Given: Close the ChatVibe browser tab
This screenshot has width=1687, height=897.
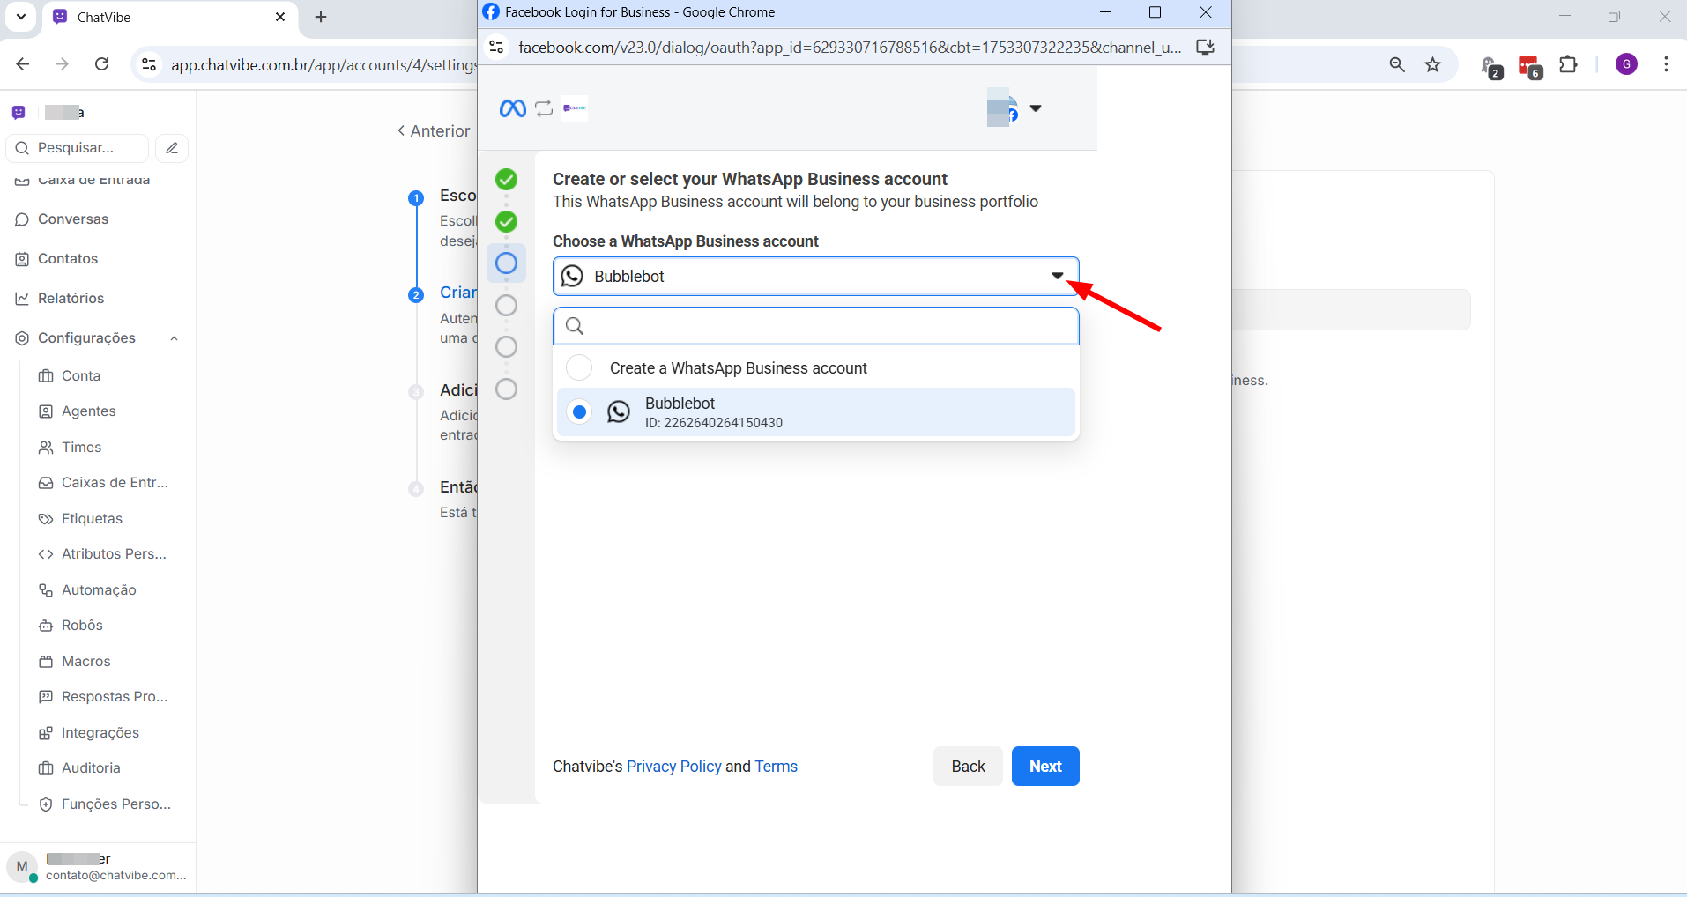Looking at the screenshot, I should (280, 17).
